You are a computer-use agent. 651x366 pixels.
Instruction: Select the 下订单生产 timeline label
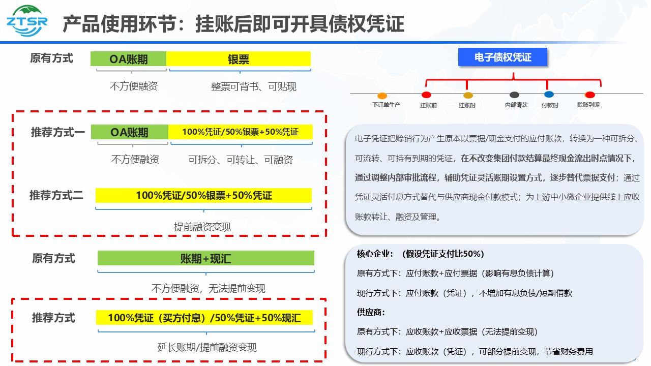pos(386,105)
